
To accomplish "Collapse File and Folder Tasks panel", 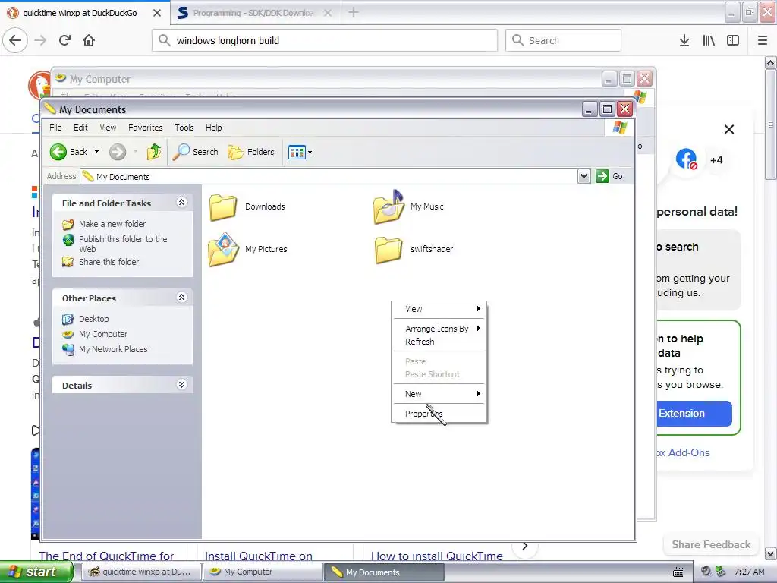I will click(x=181, y=202).
